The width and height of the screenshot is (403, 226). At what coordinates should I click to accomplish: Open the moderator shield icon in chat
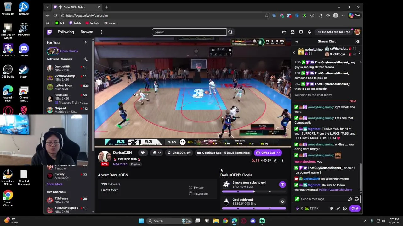point(331,208)
